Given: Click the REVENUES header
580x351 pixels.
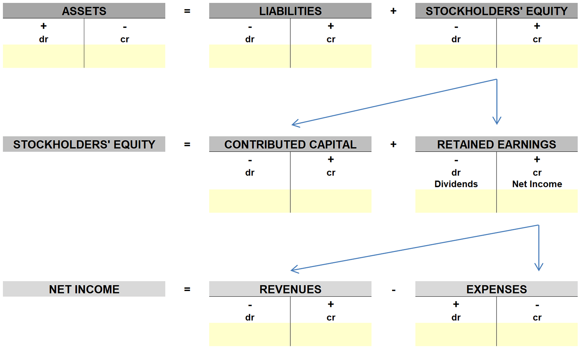Looking at the screenshot, I should tap(290, 289).
